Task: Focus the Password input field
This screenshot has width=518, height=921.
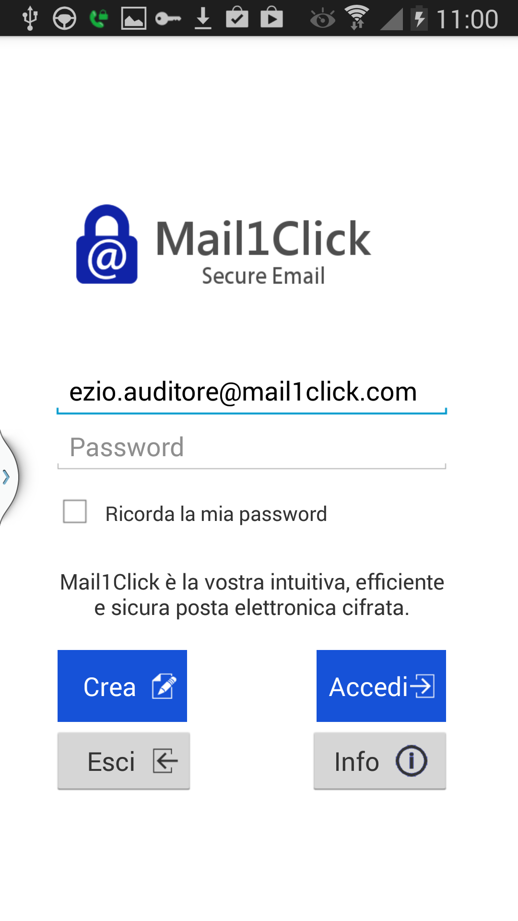Action: [x=252, y=448]
